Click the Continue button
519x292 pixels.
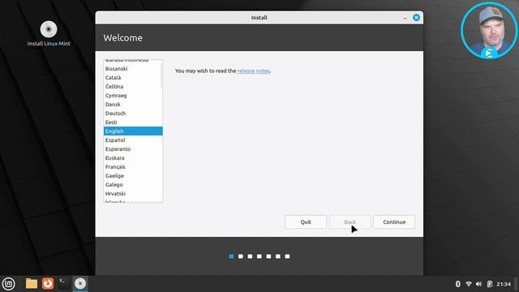tap(394, 221)
